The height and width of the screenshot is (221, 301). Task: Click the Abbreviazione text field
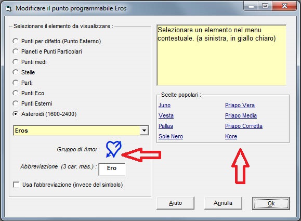coord(112,169)
